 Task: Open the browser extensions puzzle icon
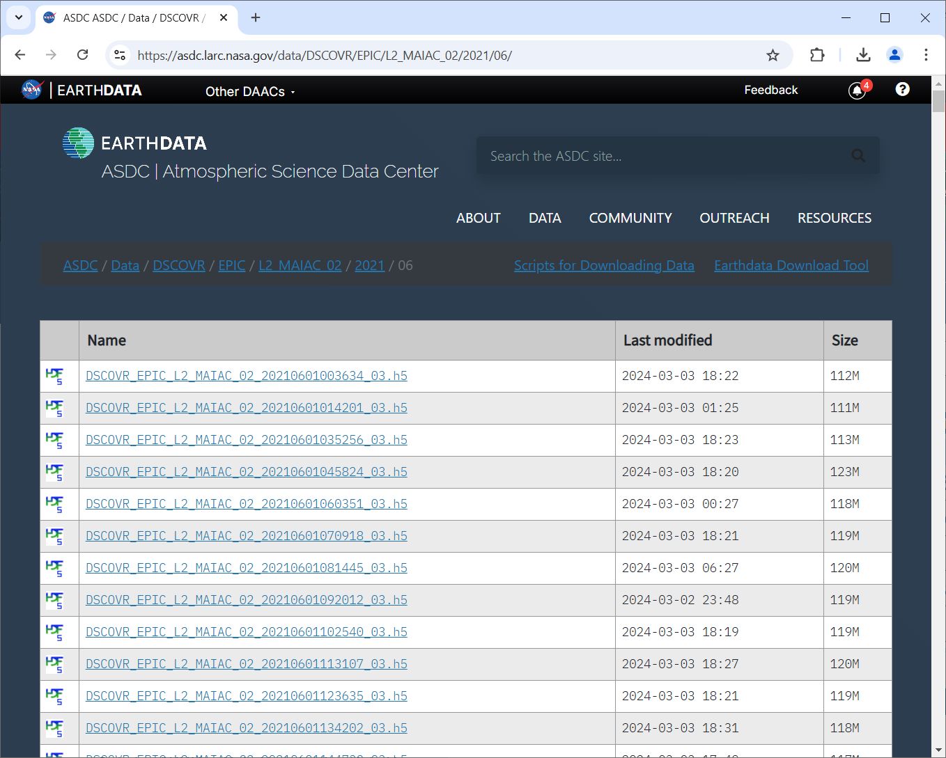click(x=817, y=55)
